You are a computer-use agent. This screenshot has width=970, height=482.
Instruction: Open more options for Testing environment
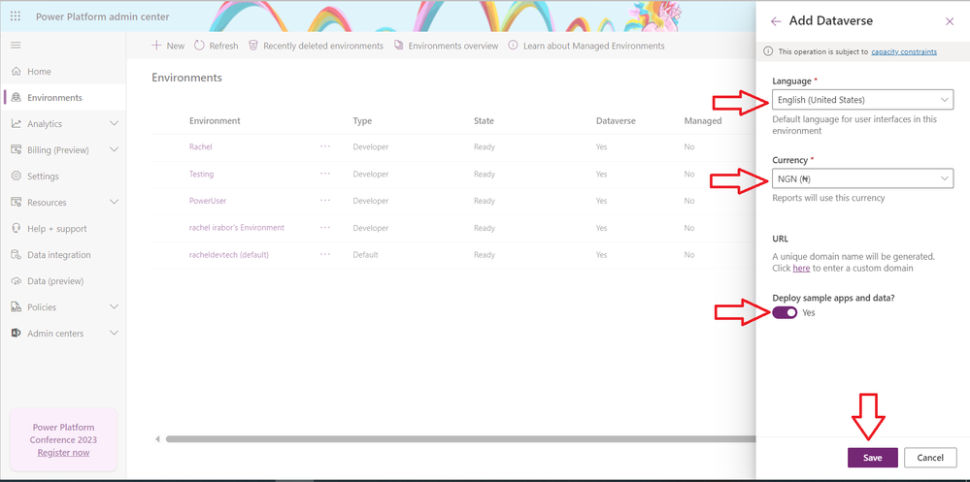pos(325,174)
